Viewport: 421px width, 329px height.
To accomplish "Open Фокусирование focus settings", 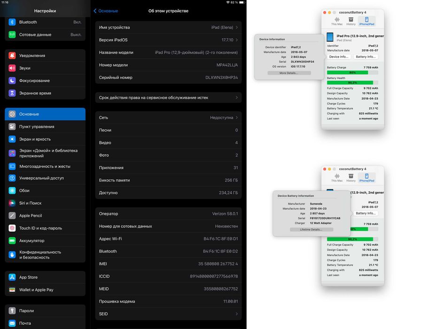I will pos(45,80).
